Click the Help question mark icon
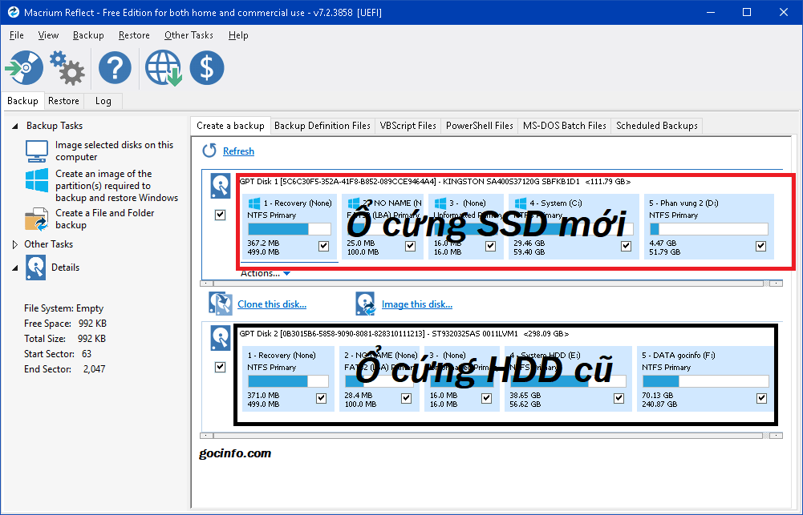Image resolution: width=803 pixels, height=515 pixels. click(x=114, y=67)
